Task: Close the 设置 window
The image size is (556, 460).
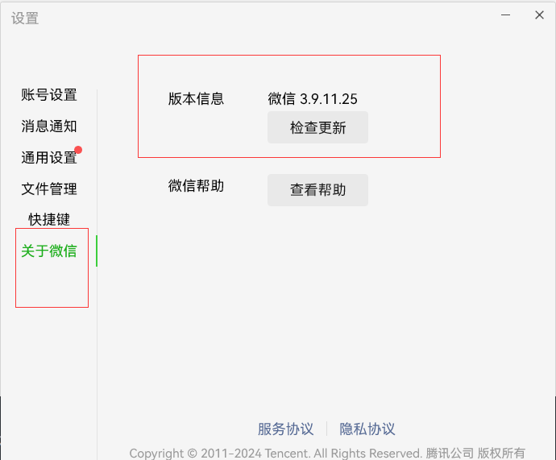Action: (x=539, y=15)
